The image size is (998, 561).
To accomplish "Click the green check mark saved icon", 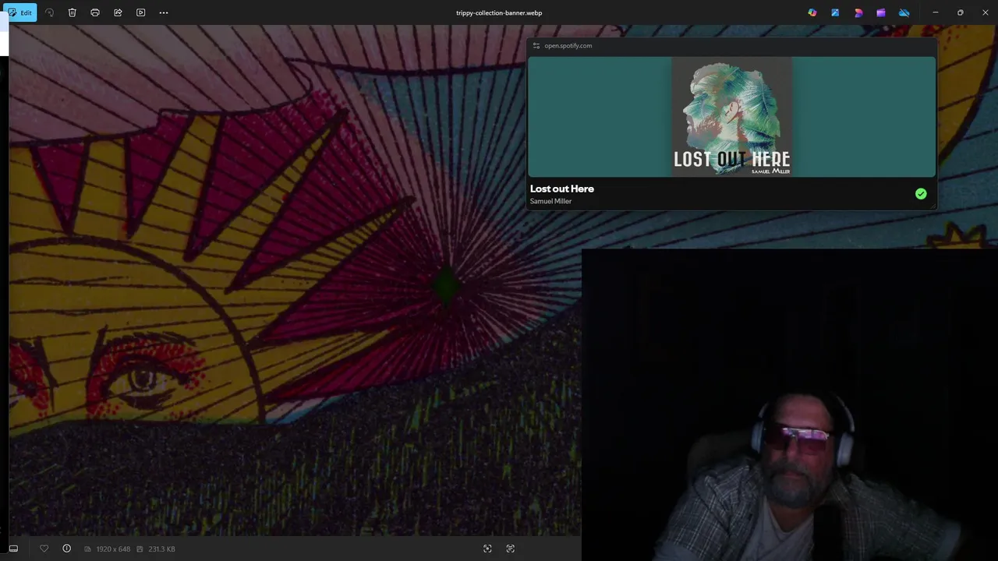I will pos(921,194).
